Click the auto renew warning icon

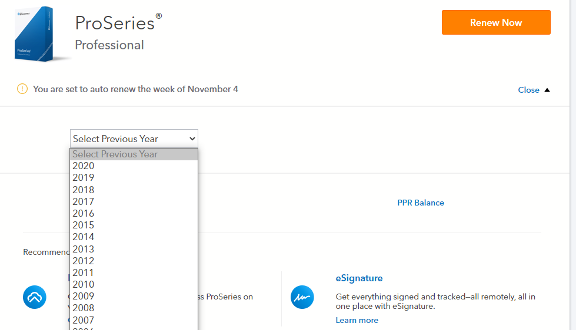tap(22, 89)
